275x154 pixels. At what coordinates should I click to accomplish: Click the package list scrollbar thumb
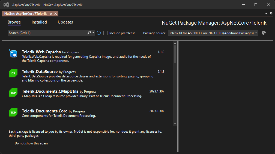[x=175, y=54]
